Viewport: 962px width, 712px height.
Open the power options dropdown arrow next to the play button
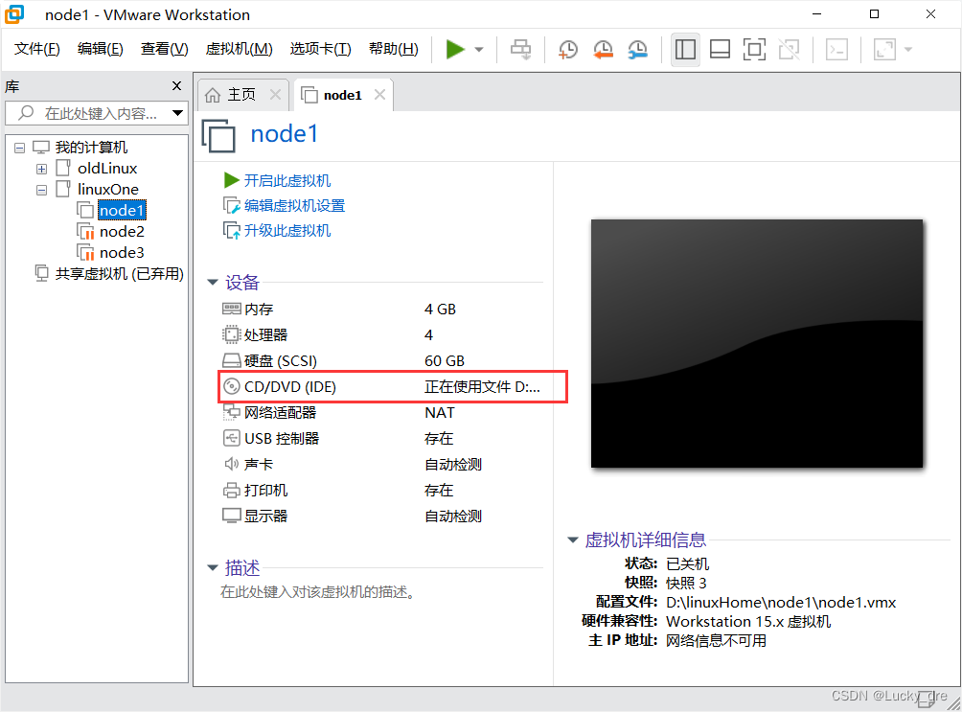pyautogui.click(x=479, y=49)
